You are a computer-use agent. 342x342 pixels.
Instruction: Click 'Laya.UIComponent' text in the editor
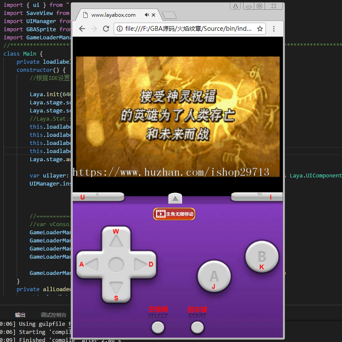click(315, 176)
